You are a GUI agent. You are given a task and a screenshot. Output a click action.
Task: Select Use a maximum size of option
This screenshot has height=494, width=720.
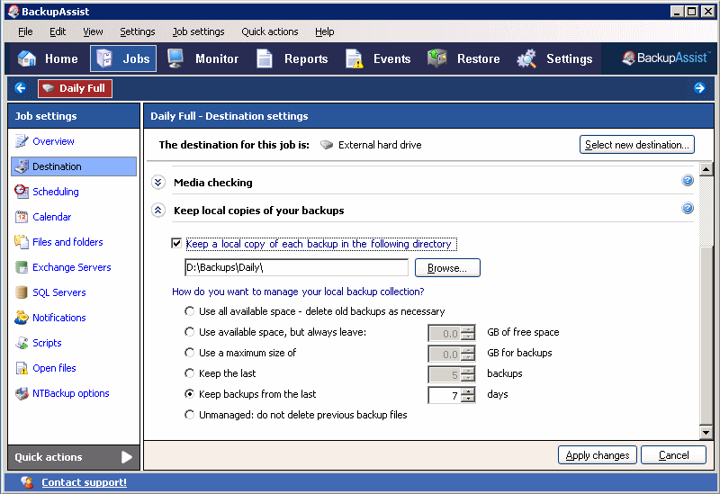(x=189, y=353)
